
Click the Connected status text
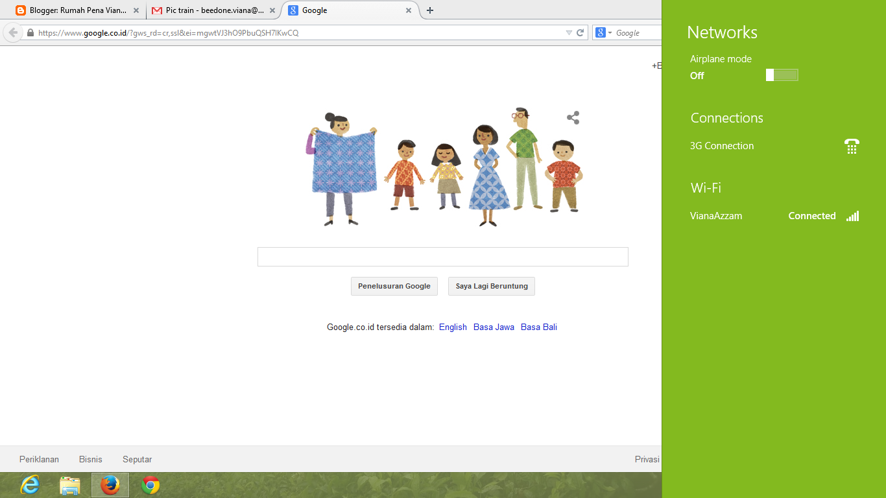[812, 216]
